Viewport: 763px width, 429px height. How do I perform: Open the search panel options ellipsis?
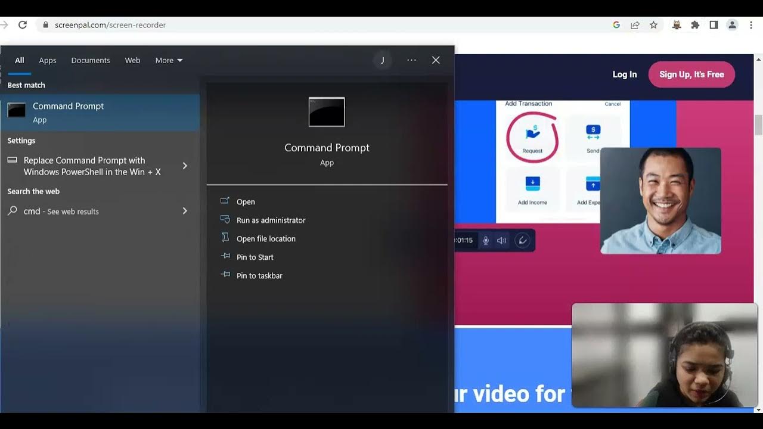(x=411, y=60)
